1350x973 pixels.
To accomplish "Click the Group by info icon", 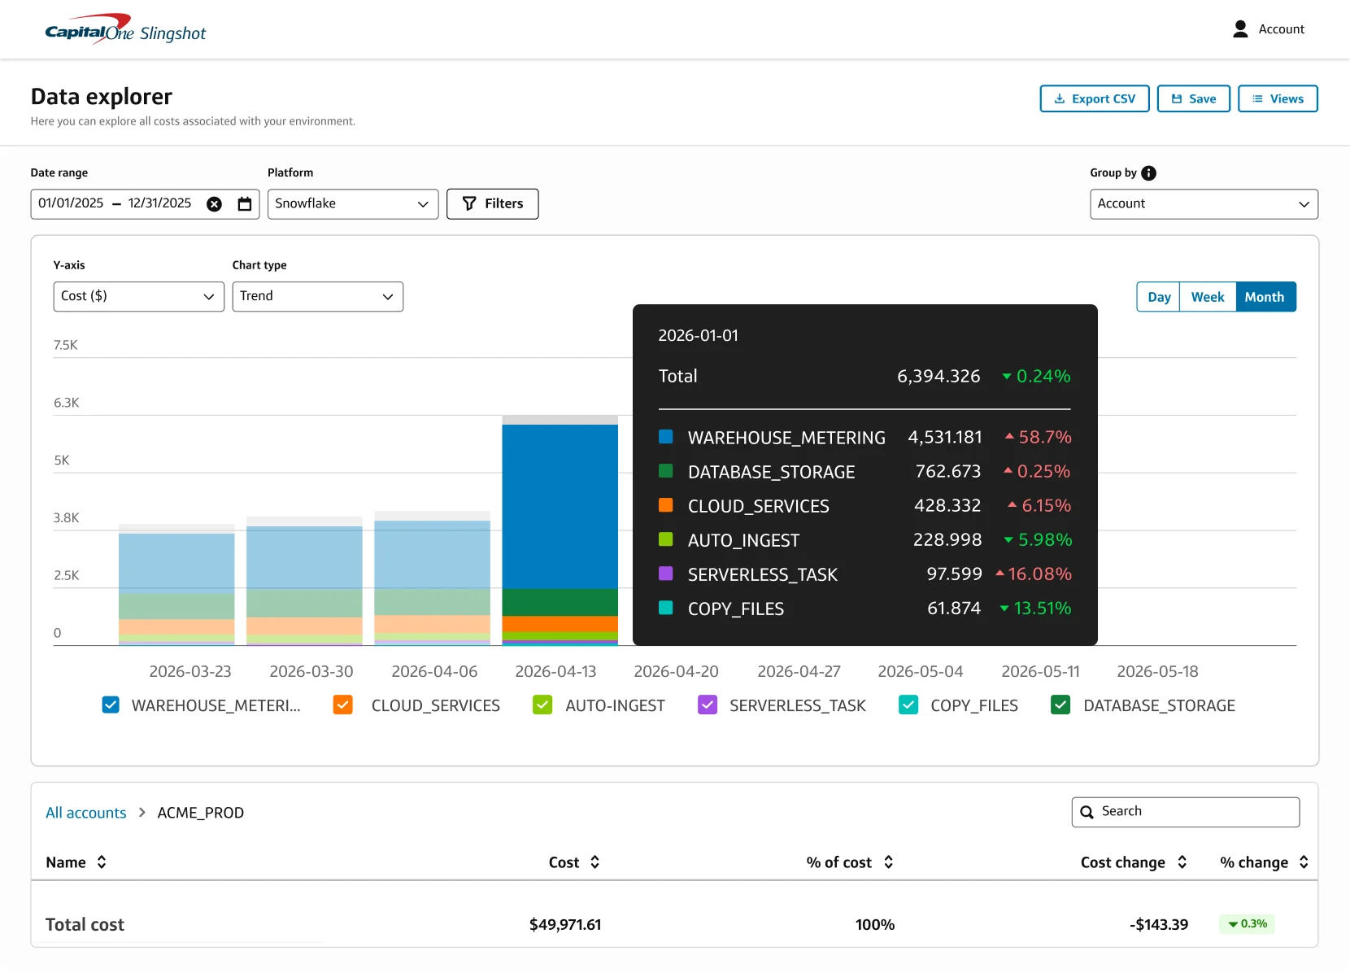I will 1148,172.
